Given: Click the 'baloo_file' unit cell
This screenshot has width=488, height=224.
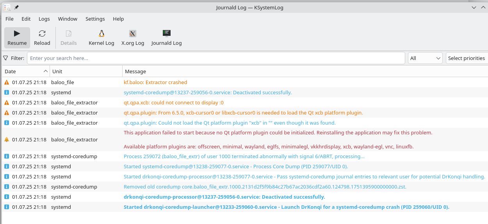Looking at the screenshot, I should pos(62,82).
